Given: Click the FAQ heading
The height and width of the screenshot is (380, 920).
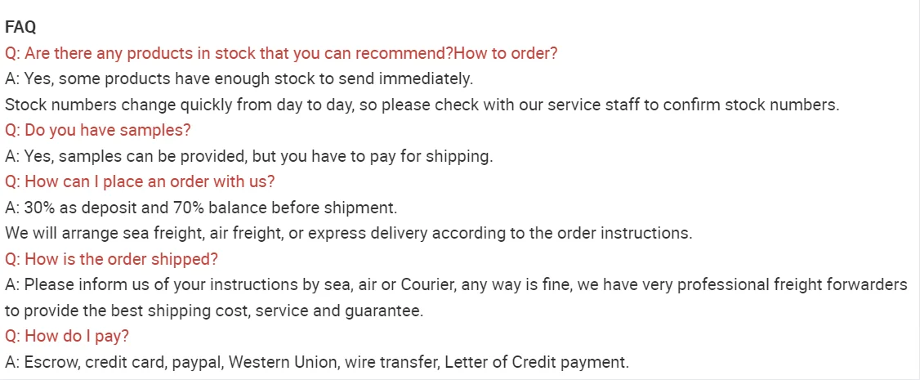Looking at the screenshot, I should pos(20,28).
